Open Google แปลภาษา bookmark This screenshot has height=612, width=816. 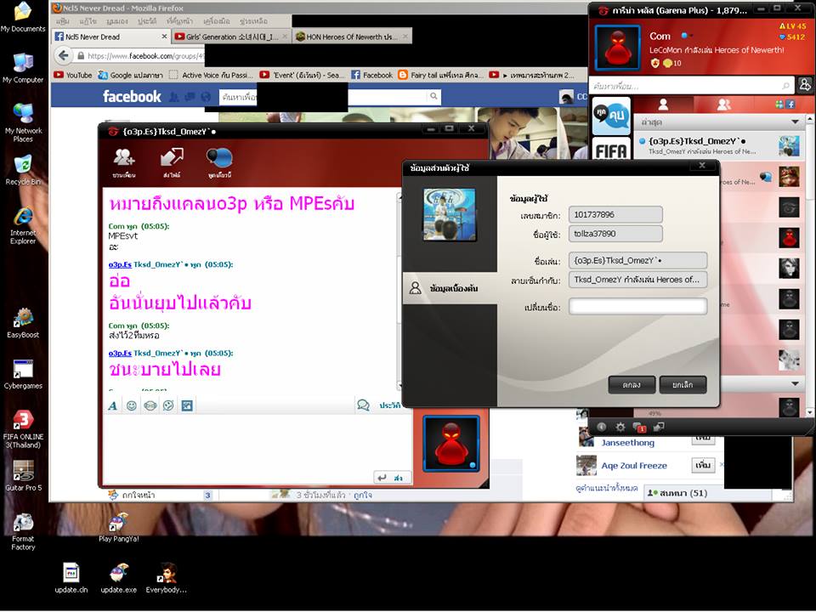[130, 75]
